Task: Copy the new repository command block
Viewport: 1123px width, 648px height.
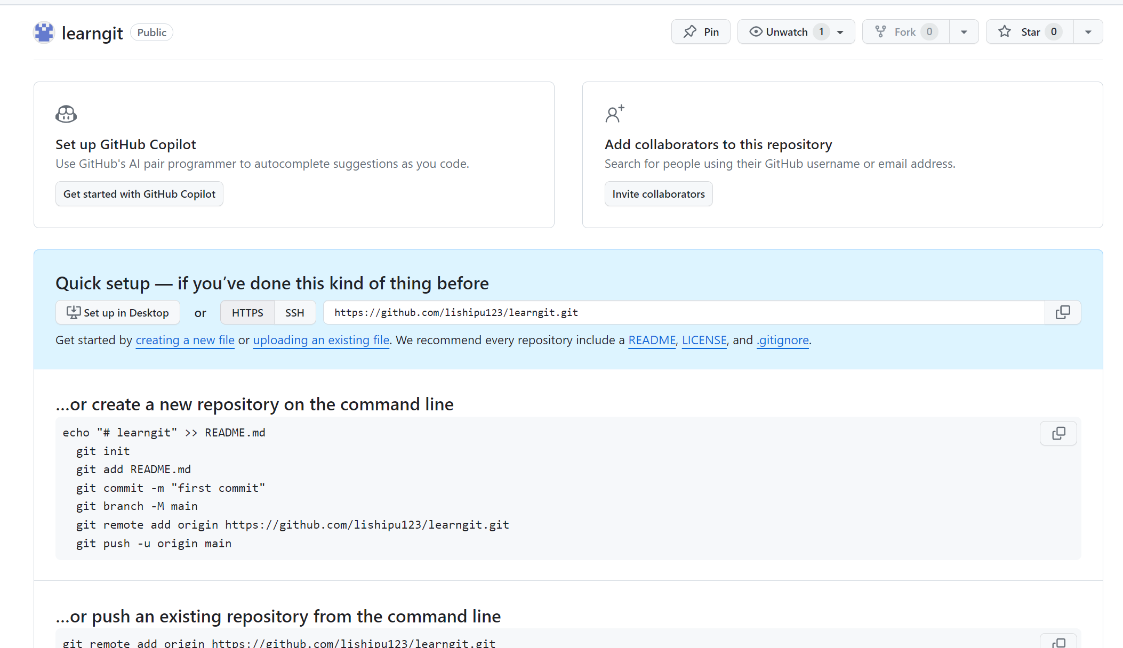Action: coord(1058,433)
